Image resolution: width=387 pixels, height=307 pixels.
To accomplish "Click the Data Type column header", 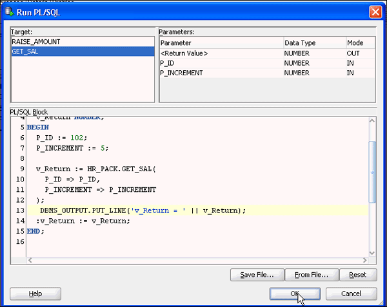I will [x=315, y=43].
